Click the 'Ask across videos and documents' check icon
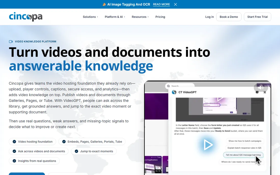Image resolution: width=280 pixels, height=175 pixels. tap(14, 151)
